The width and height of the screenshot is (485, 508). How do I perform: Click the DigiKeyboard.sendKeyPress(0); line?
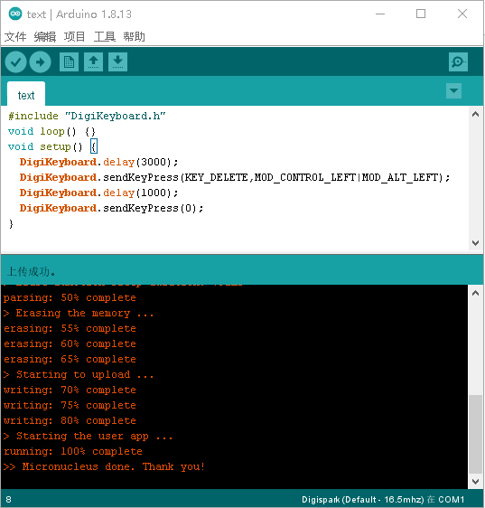point(111,208)
